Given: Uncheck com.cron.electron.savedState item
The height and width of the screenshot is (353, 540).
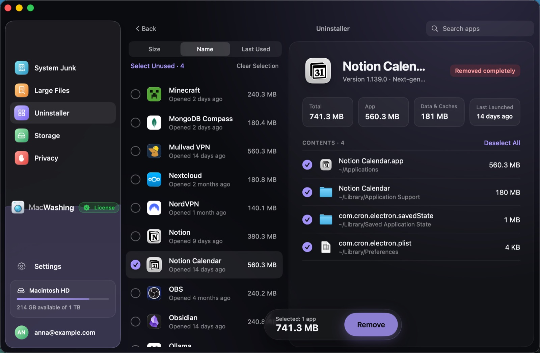Looking at the screenshot, I should coord(307,220).
